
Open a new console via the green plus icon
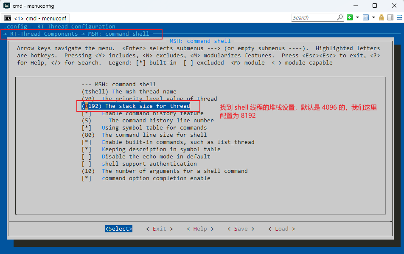point(350,17)
